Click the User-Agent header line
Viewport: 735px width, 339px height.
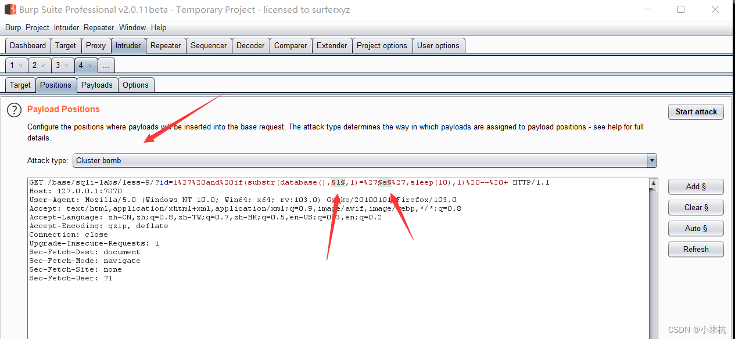coord(243,200)
